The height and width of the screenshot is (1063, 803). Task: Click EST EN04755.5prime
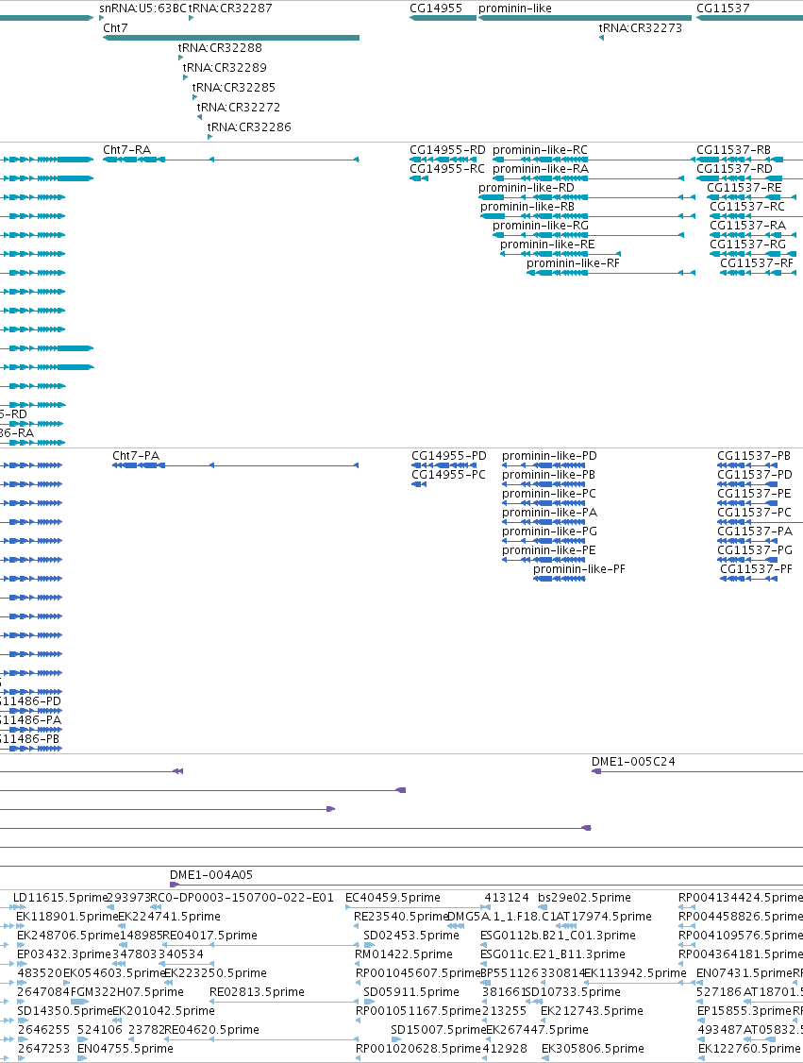(x=125, y=1049)
